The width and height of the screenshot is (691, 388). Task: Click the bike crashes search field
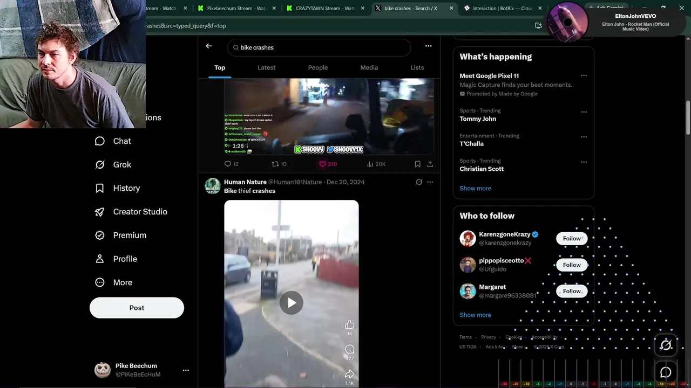(319, 47)
